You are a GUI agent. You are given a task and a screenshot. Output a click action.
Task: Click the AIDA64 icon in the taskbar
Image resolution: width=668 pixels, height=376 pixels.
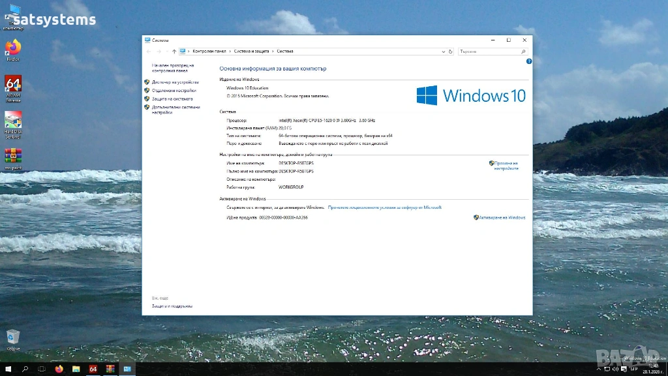tap(93, 369)
